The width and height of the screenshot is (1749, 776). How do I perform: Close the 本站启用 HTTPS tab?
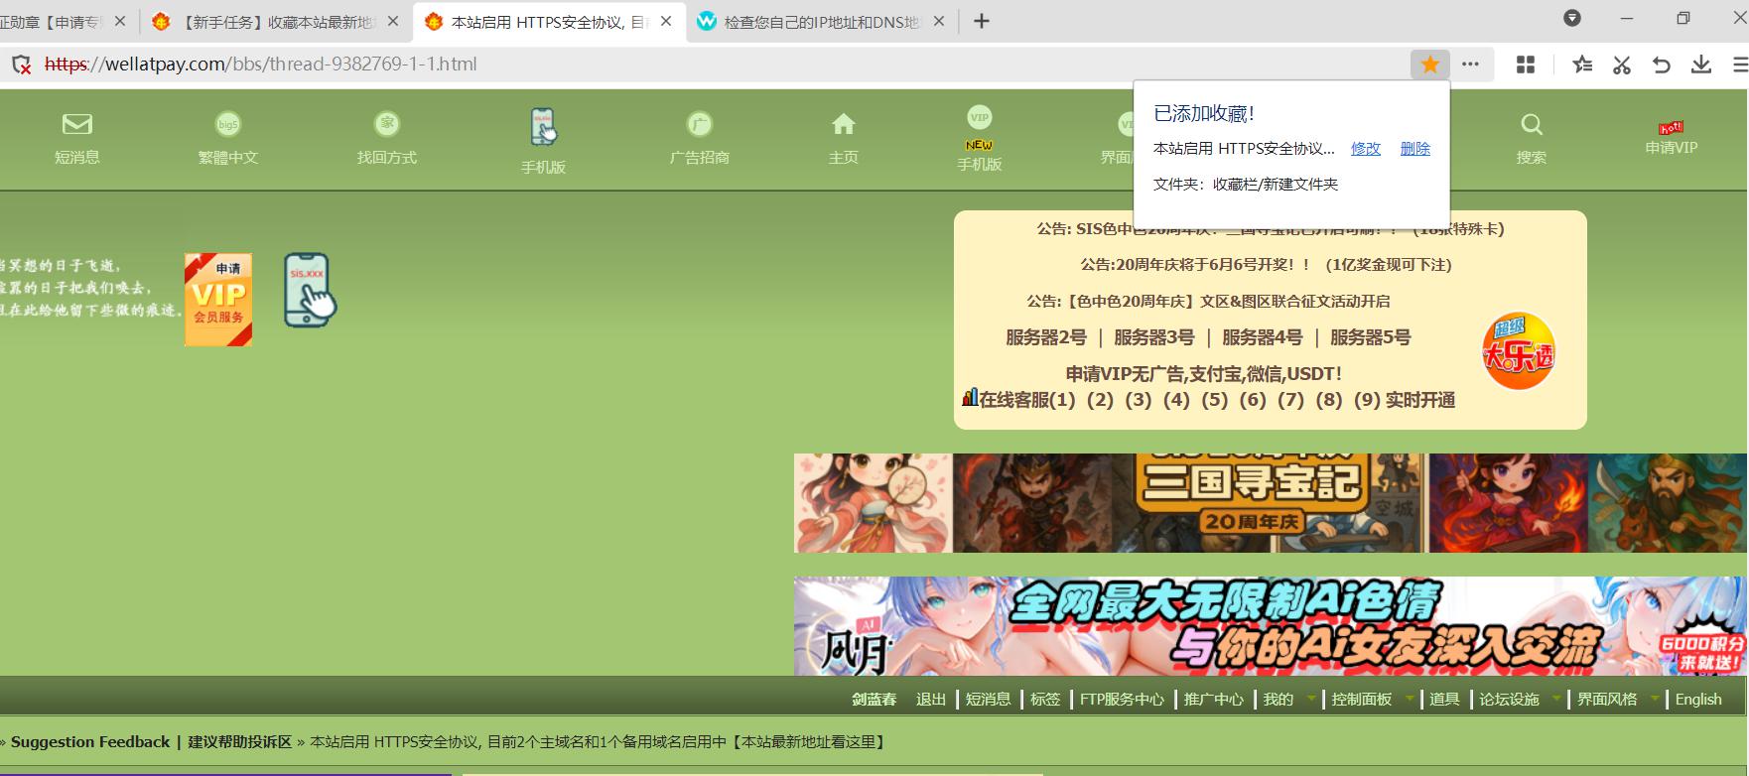[x=666, y=21]
